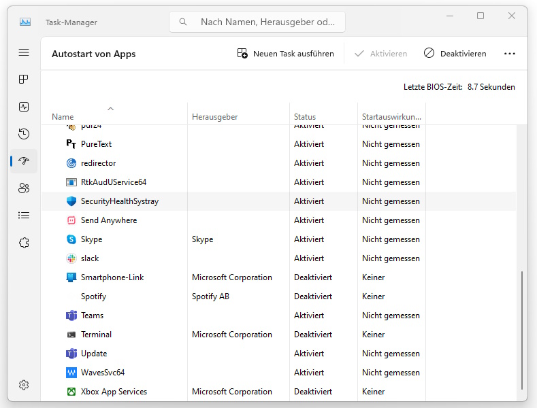Screen dimensions: 537x408
Task: Click the Teams app icon
Action: [x=71, y=316]
